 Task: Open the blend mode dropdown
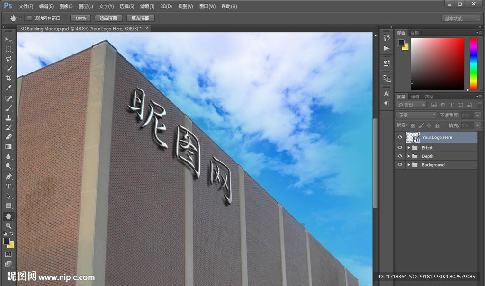click(x=416, y=115)
